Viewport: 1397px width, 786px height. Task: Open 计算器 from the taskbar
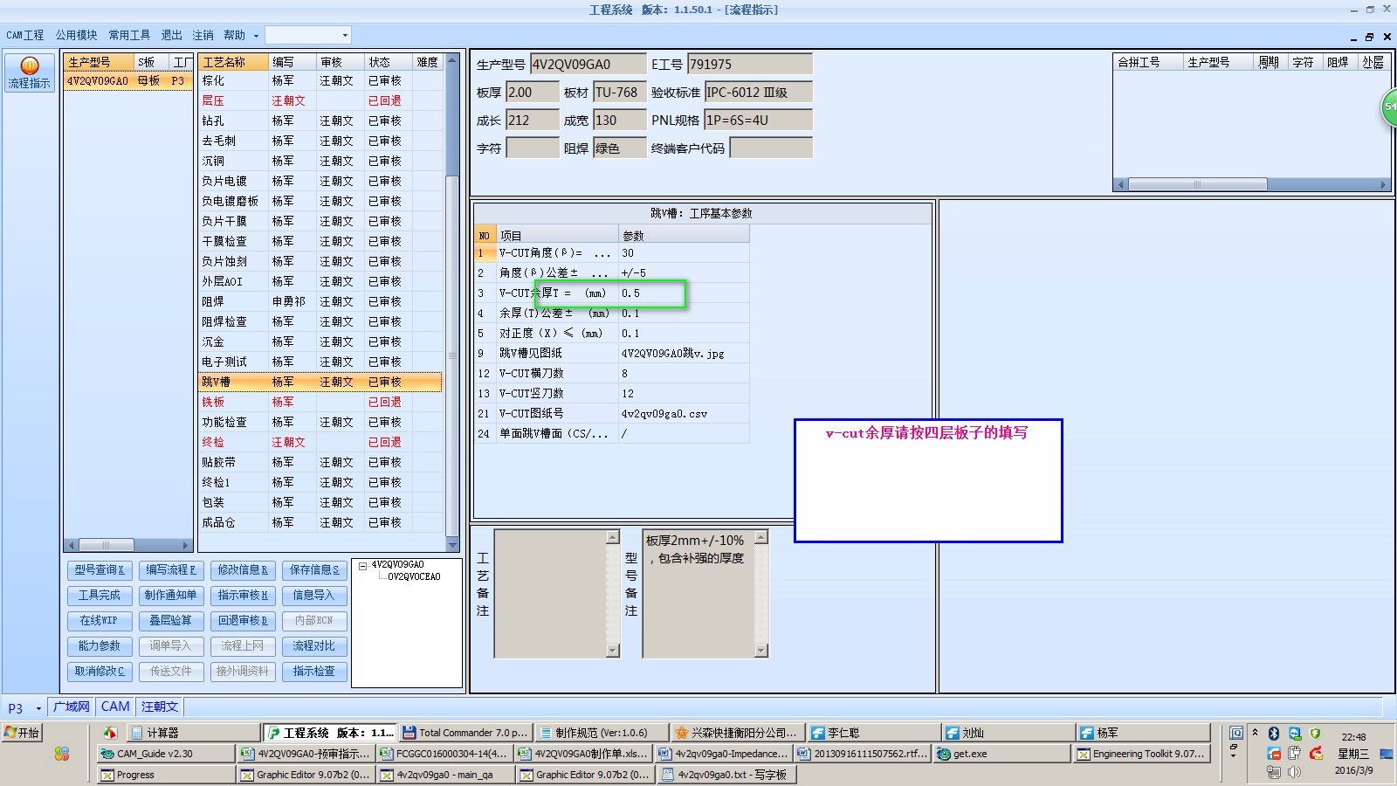tap(192, 733)
